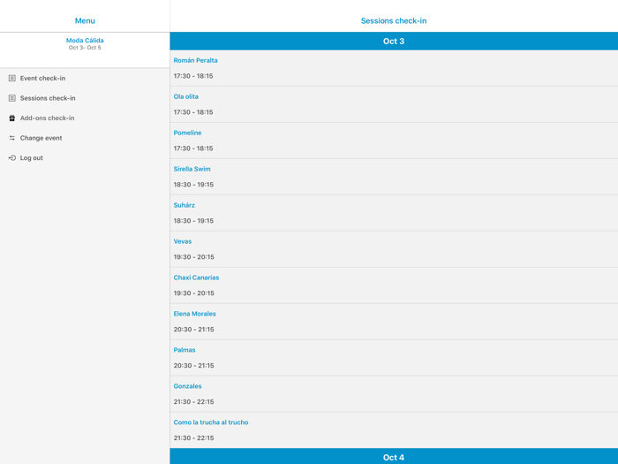Click the Moda Cálida event name
This screenshot has height=464, width=618.
85,41
